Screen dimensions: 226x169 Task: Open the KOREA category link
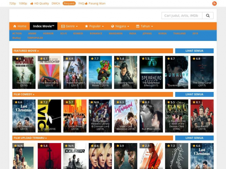[162, 33]
